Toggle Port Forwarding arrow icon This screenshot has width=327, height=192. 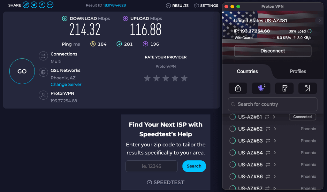308,88
